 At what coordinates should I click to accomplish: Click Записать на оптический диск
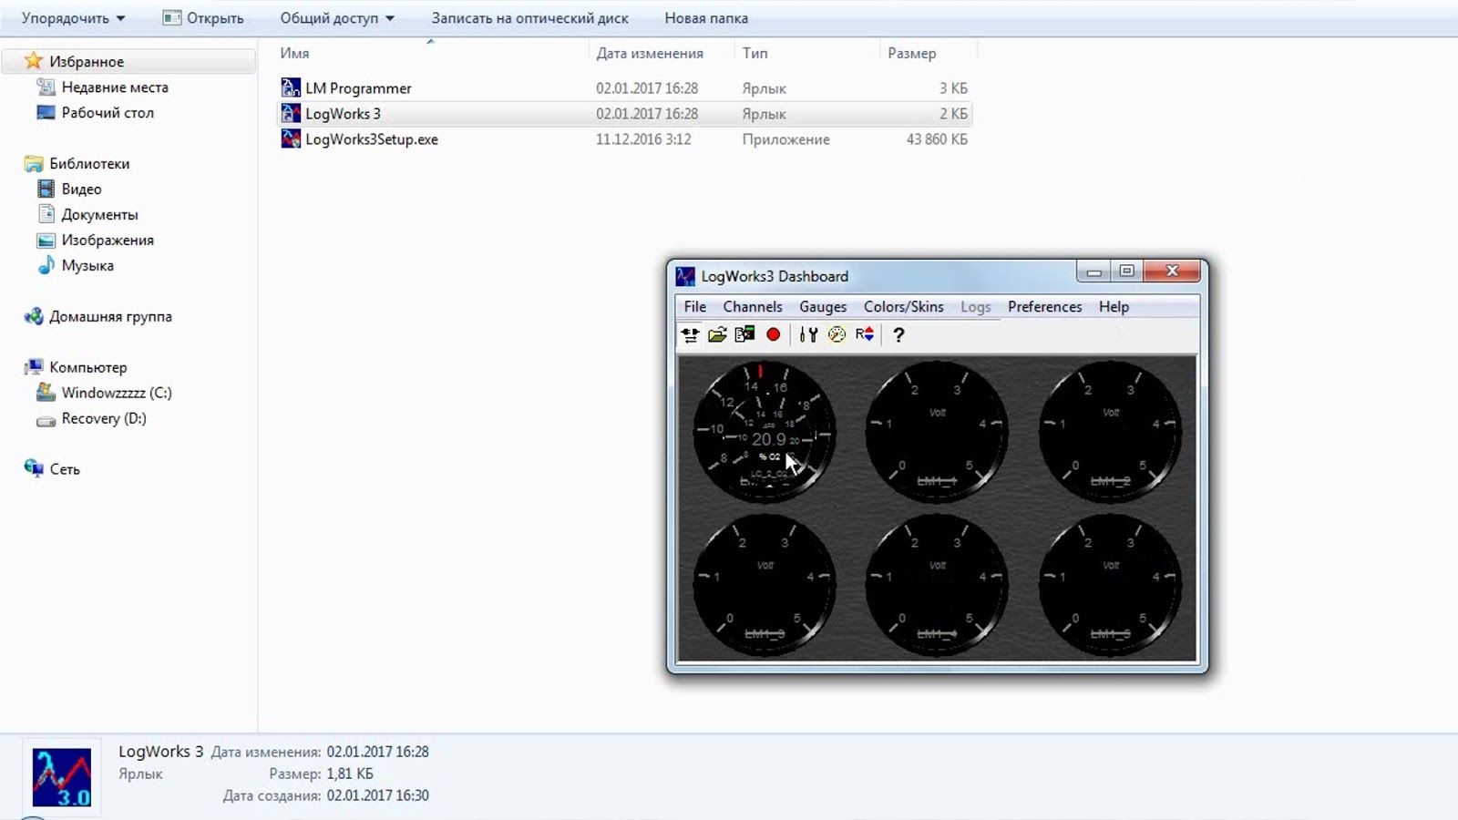tap(529, 18)
